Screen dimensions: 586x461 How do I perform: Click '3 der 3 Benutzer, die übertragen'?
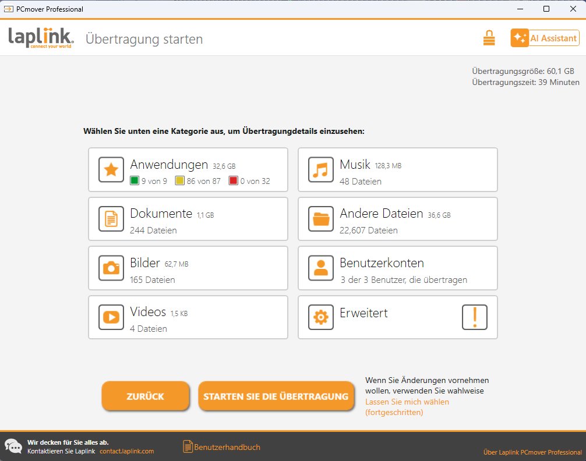[404, 280]
